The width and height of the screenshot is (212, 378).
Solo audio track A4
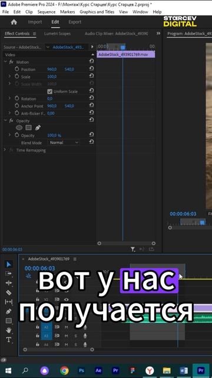[x=76, y=344]
